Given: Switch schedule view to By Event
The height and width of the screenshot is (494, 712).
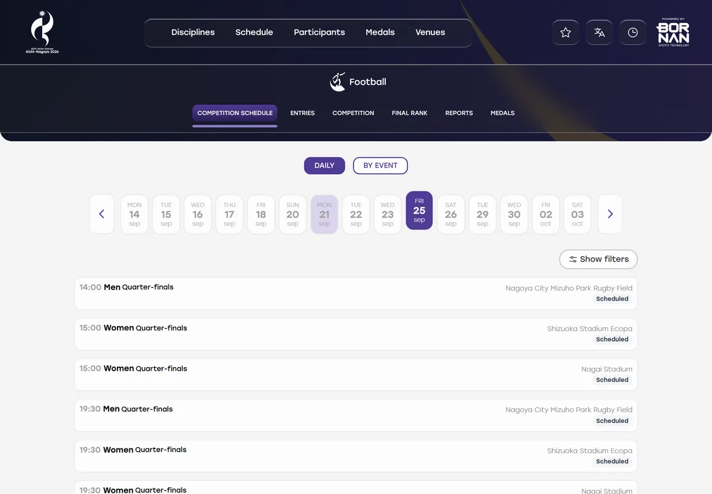Looking at the screenshot, I should [x=380, y=165].
